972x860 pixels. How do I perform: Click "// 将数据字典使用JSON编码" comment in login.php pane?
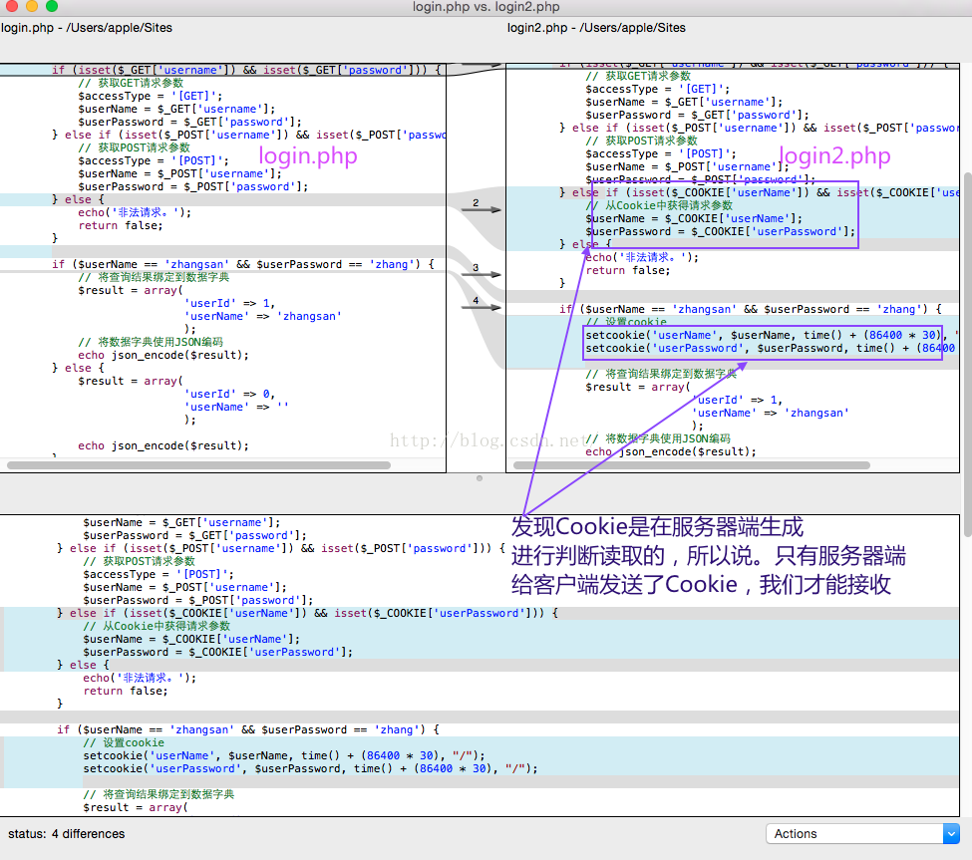click(x=151, y=342)
